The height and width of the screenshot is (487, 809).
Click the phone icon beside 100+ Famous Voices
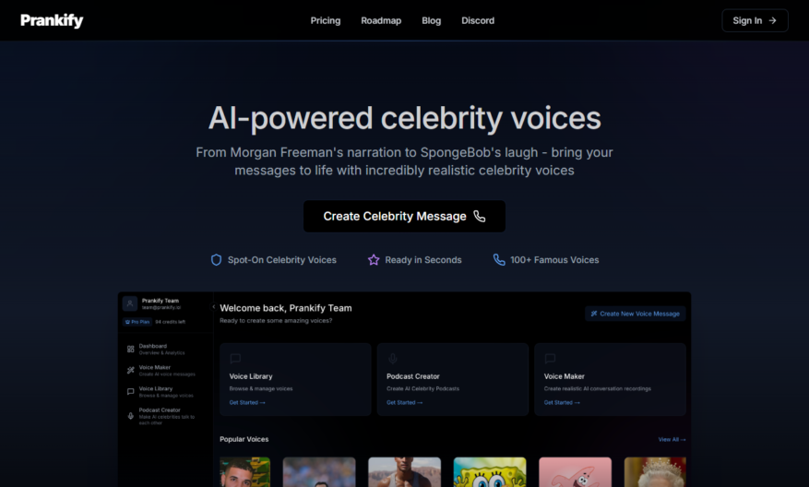click(499, 260)
